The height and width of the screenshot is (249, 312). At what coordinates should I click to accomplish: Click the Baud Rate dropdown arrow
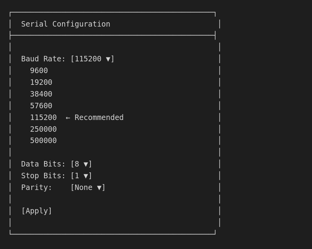[108, 59]
